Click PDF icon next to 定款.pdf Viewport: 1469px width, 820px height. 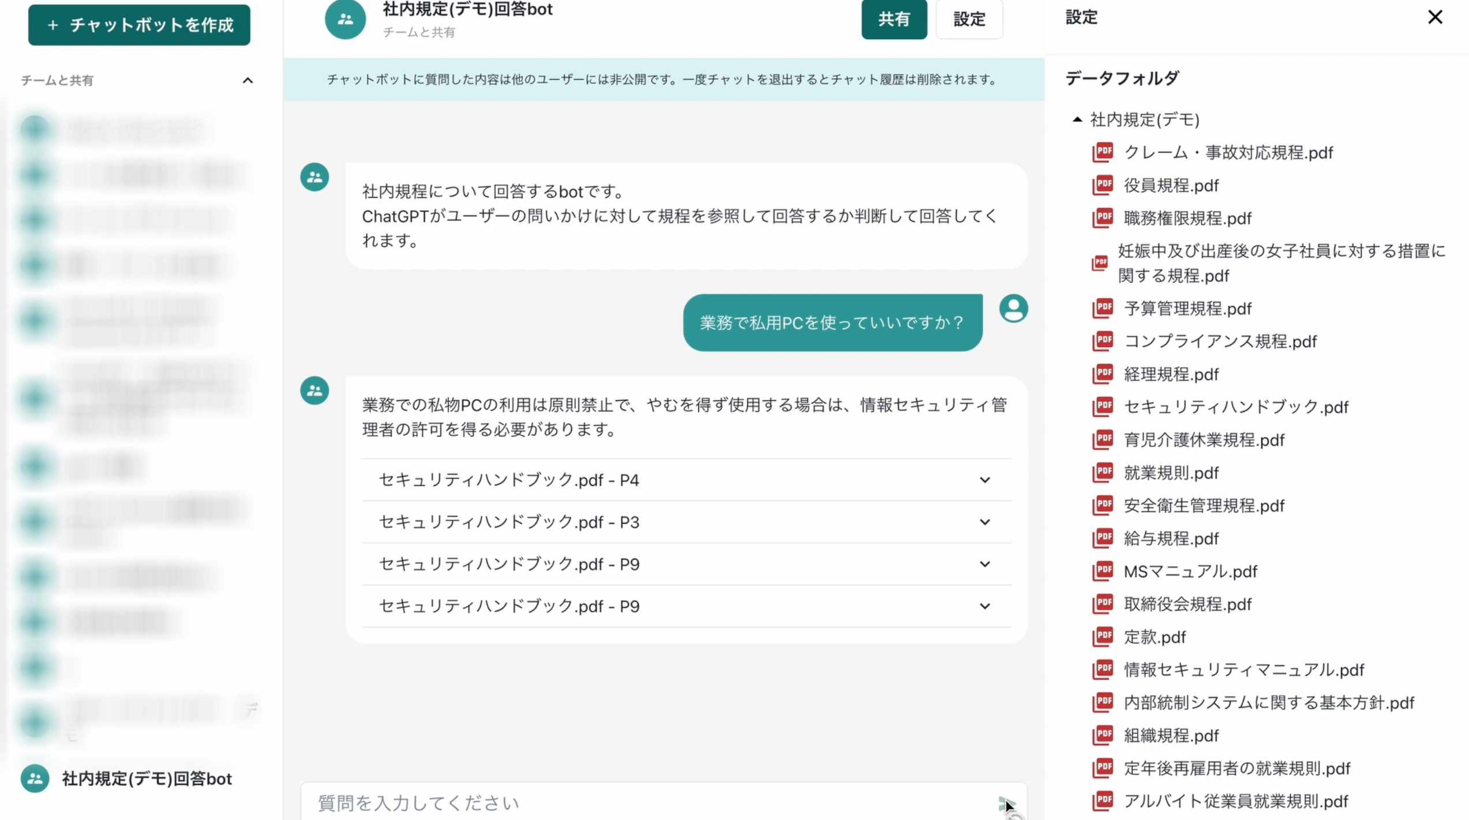click(x=1102, y=637)
